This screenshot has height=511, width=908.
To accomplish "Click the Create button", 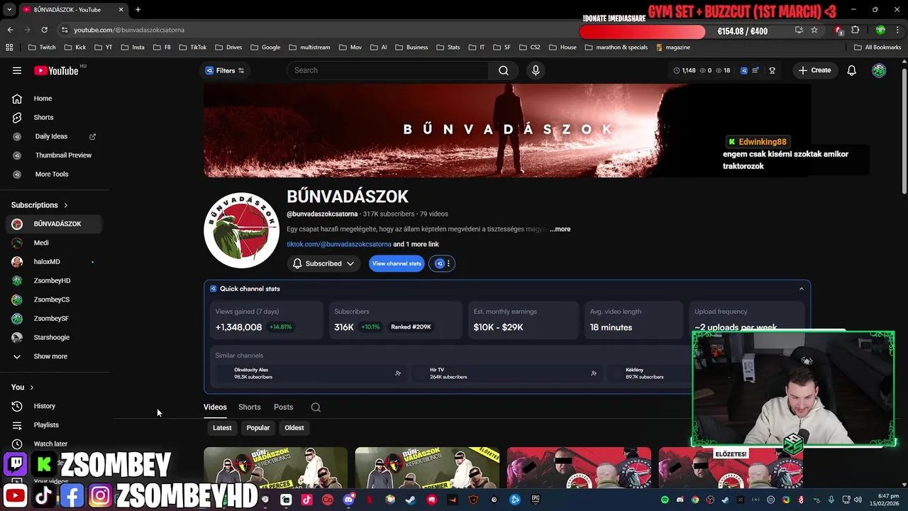I will click(814, 70).
